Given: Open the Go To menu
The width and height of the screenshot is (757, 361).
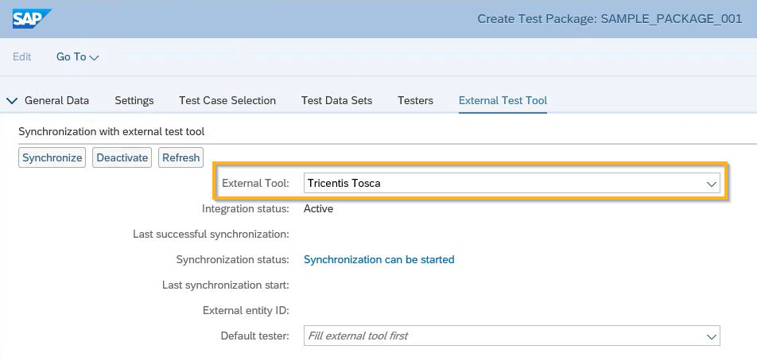Looking at the screenshot, I should coord(72,57).
